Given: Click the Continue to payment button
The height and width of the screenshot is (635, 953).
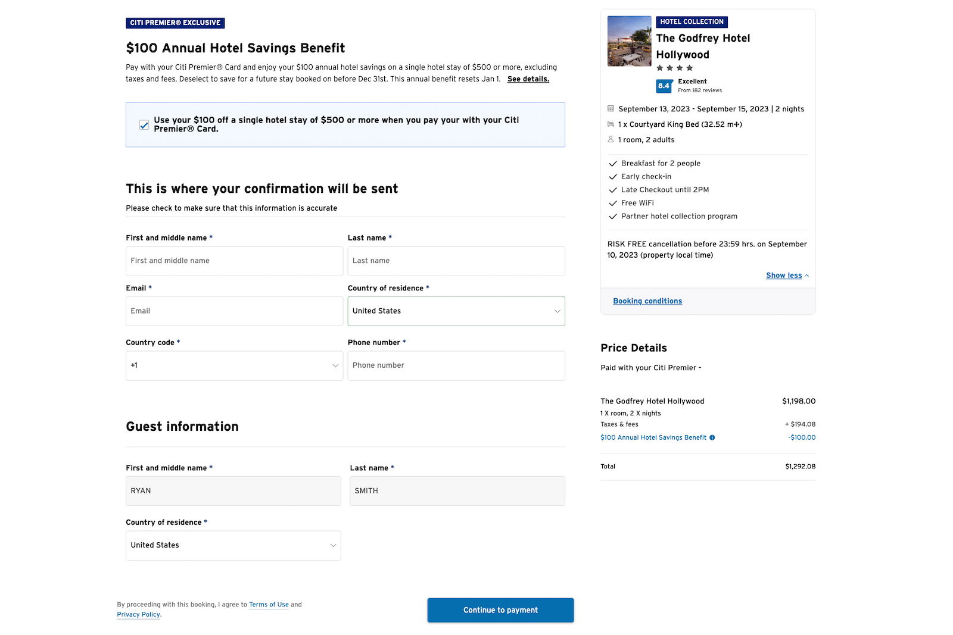Looking at the screenshot, I should pos(500,610).
